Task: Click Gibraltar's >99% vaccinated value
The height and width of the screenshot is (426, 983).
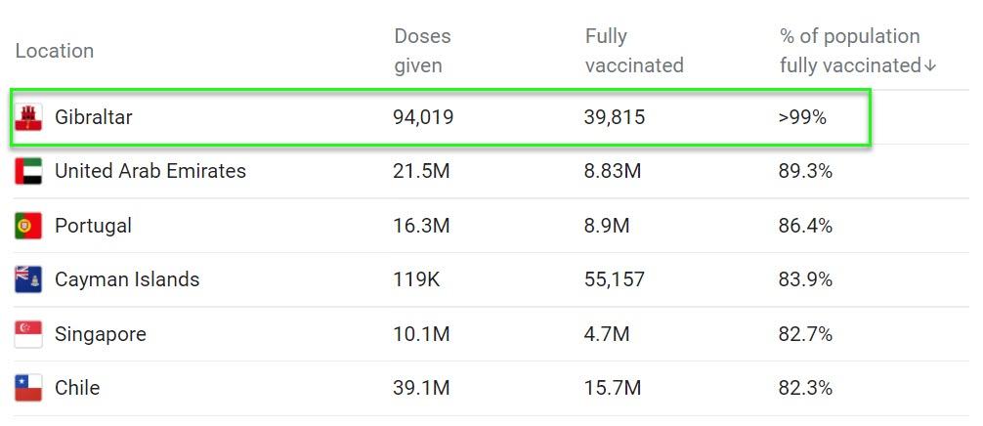Action: (x=802, y=117)
